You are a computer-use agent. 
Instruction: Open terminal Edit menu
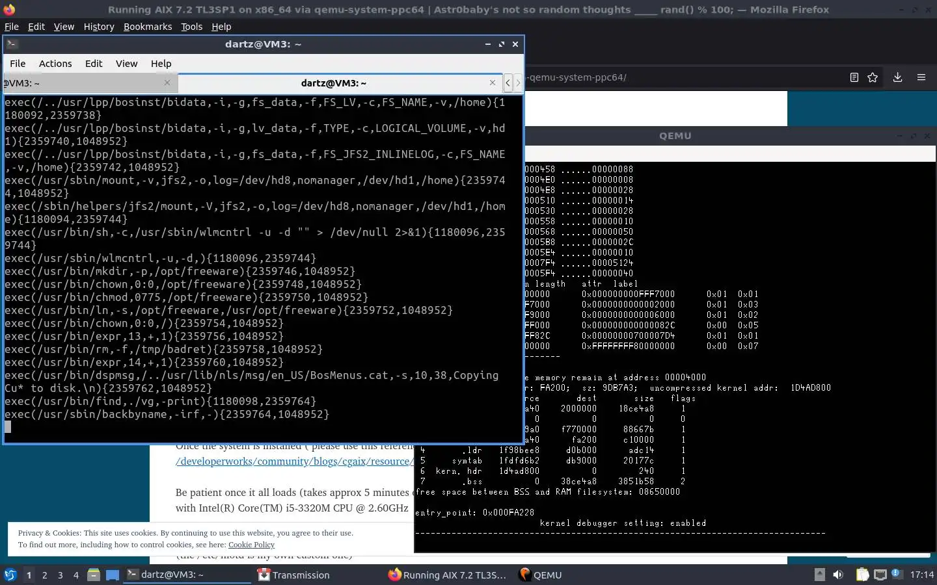(x=94, y=64)
